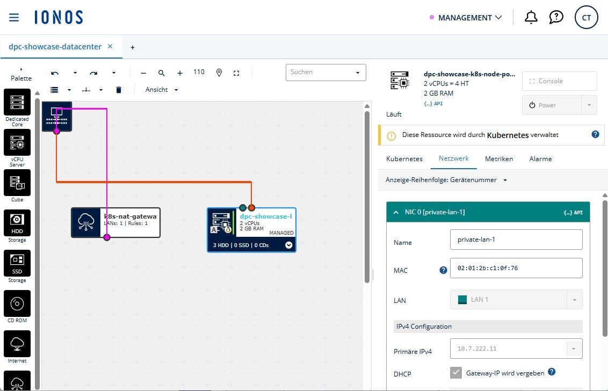Switch to the Metriken tab
The image size is (608, 391).
(x=498, y=159)
